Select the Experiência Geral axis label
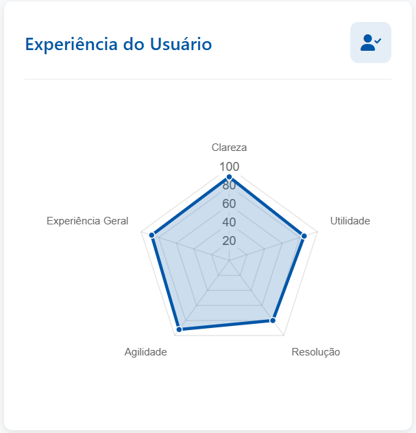The width and height of the screenshot is (416, 433). pyautogui.click(x=87, y=221)
